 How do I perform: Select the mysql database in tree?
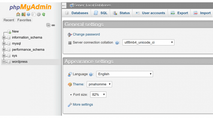click(x=16, y=43)
